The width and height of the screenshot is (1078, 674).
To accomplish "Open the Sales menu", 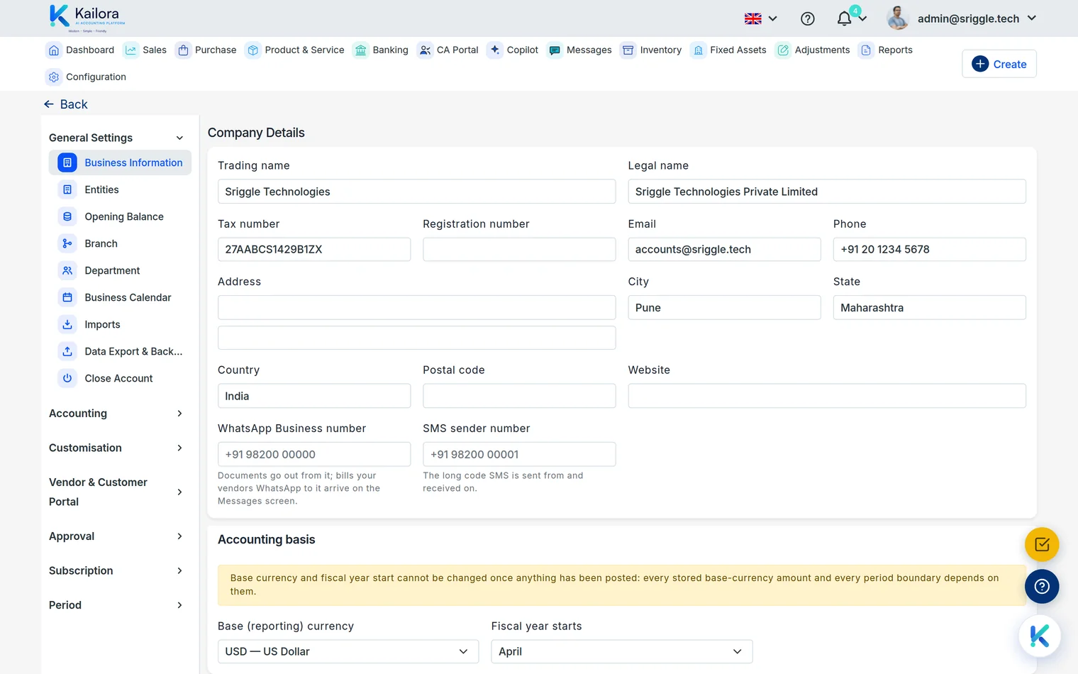I will [145, 50].
